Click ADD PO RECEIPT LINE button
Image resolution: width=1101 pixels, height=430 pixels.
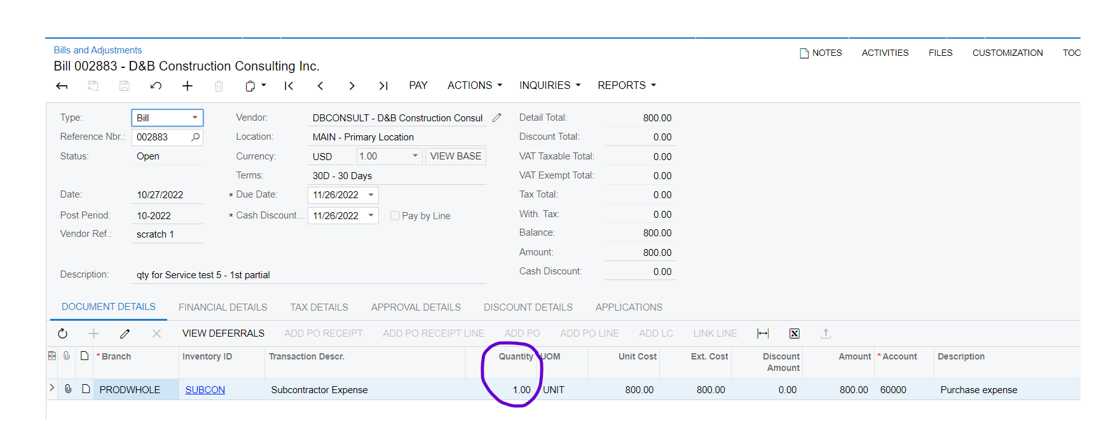tap(434, 333)
